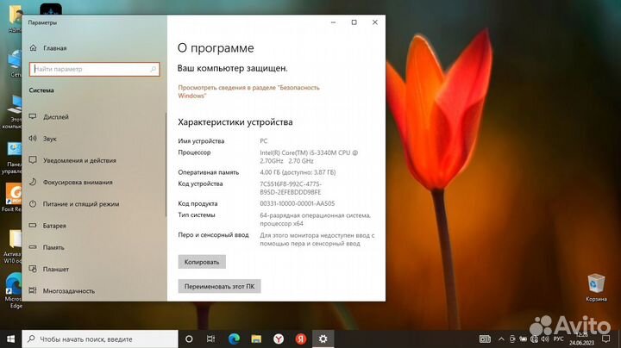This screenshot has width=621, height=348.
Task: Click the sidebar scrollbar in Settings
Action: 166,165
